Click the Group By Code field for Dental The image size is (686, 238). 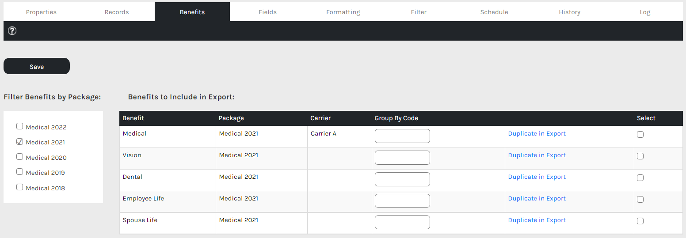(402, 179)
